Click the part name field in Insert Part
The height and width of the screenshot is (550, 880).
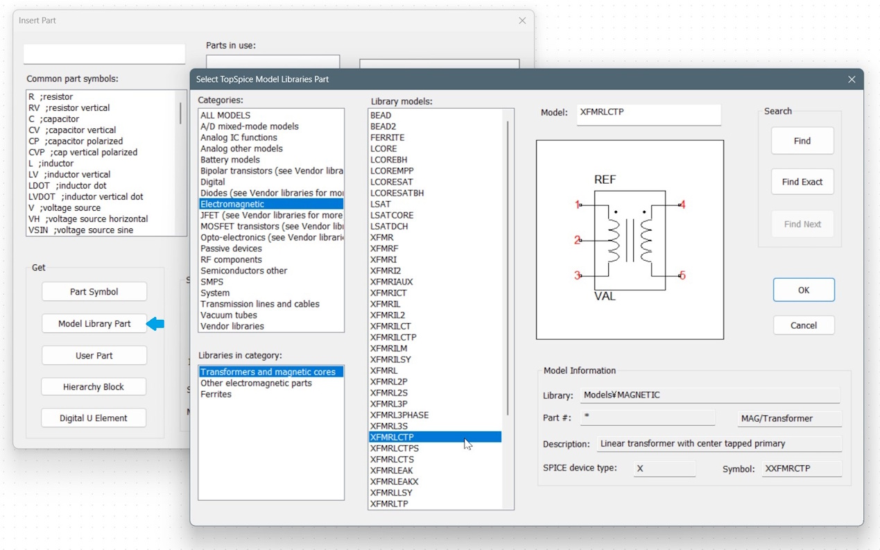[104, 54]
